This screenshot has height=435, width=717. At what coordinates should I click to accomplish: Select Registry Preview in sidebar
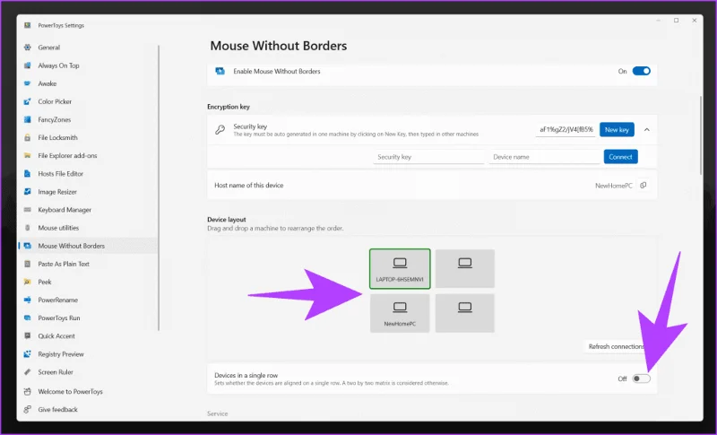pyautogui.click(x=61, y=354)
